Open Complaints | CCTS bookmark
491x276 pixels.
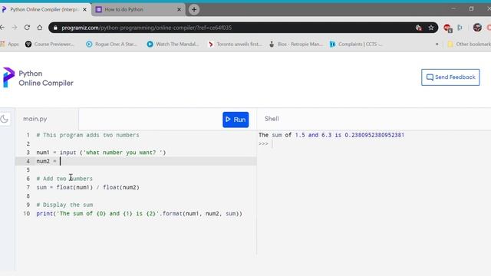point(356,44)
